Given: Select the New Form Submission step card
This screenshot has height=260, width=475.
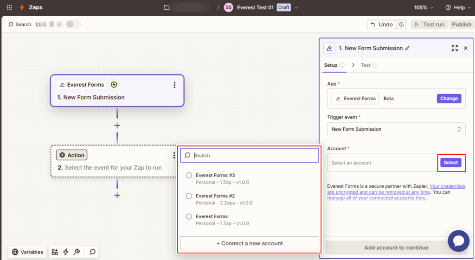Looking at the screenshot, I should [x=117, y=91].
